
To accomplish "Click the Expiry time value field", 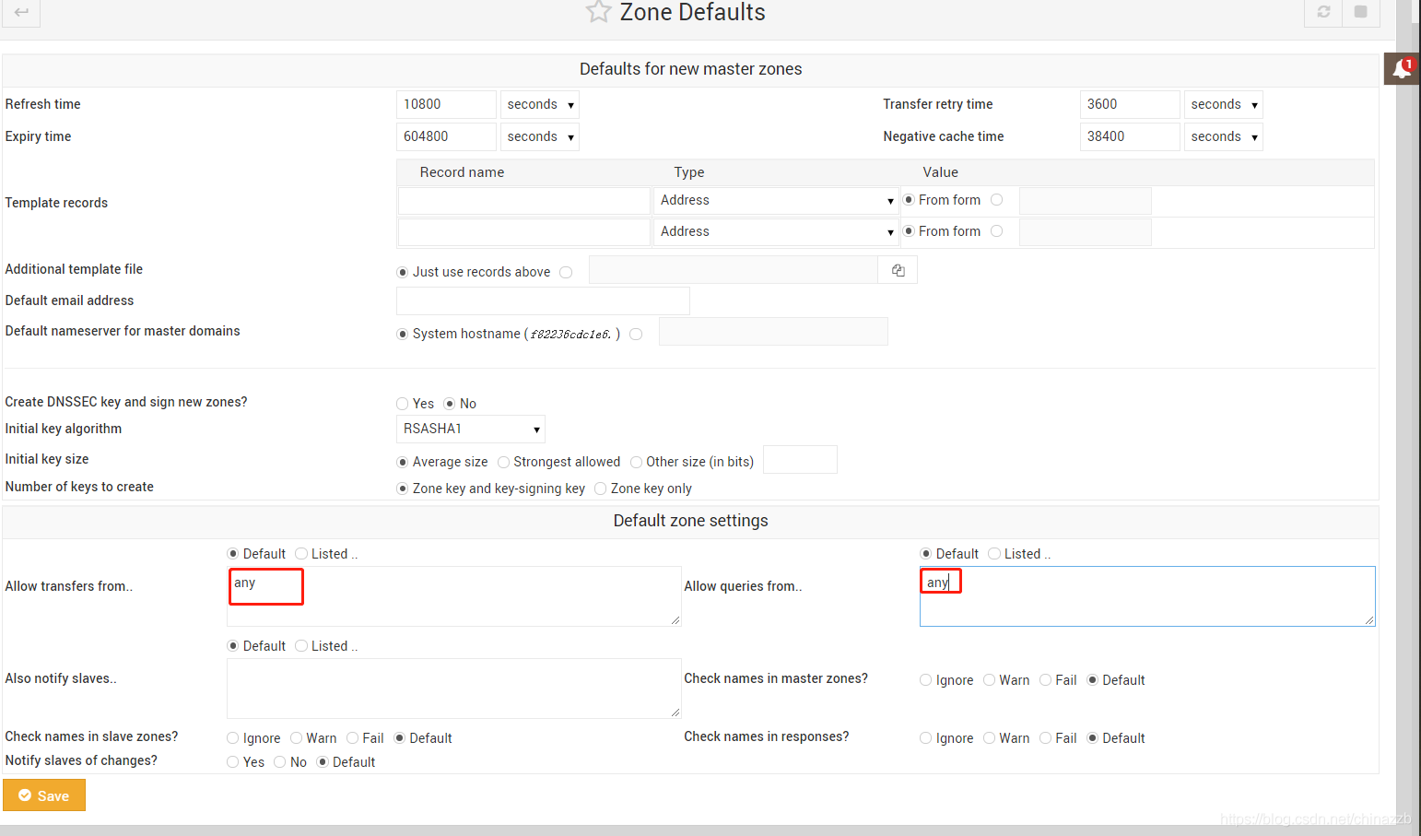I will [x=446, y=137].
